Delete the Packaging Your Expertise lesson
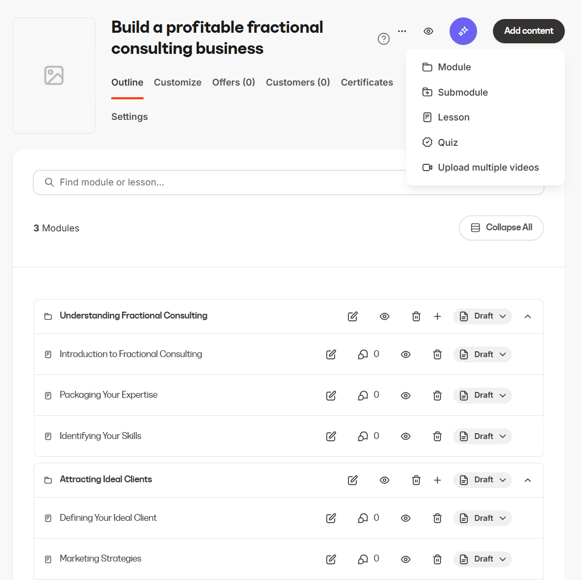582x580 pixels. 437,395
